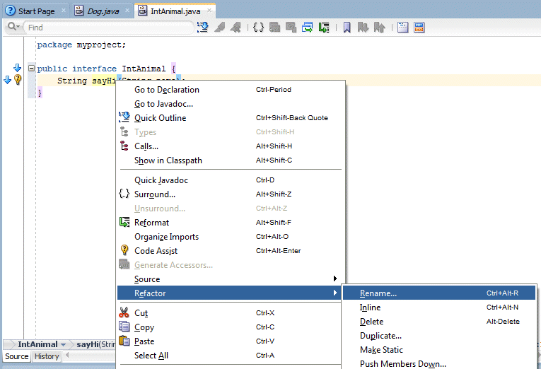Click the Surround braces toolbar icon
The height and width of the screenshot is (369, 541).
point(258,28)
